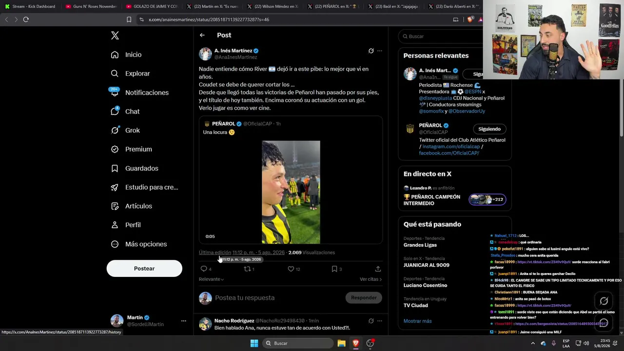
Task: Open Notificaciones in the sidebar
Action: pos(139,93)
